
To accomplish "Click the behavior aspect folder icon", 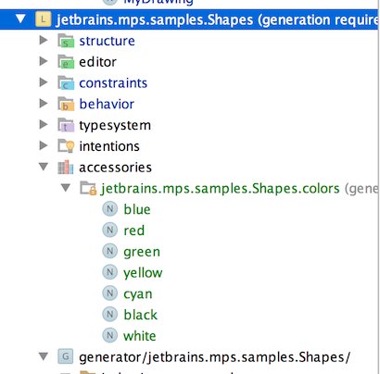I will pyautogui.click(x=66, y=104).
